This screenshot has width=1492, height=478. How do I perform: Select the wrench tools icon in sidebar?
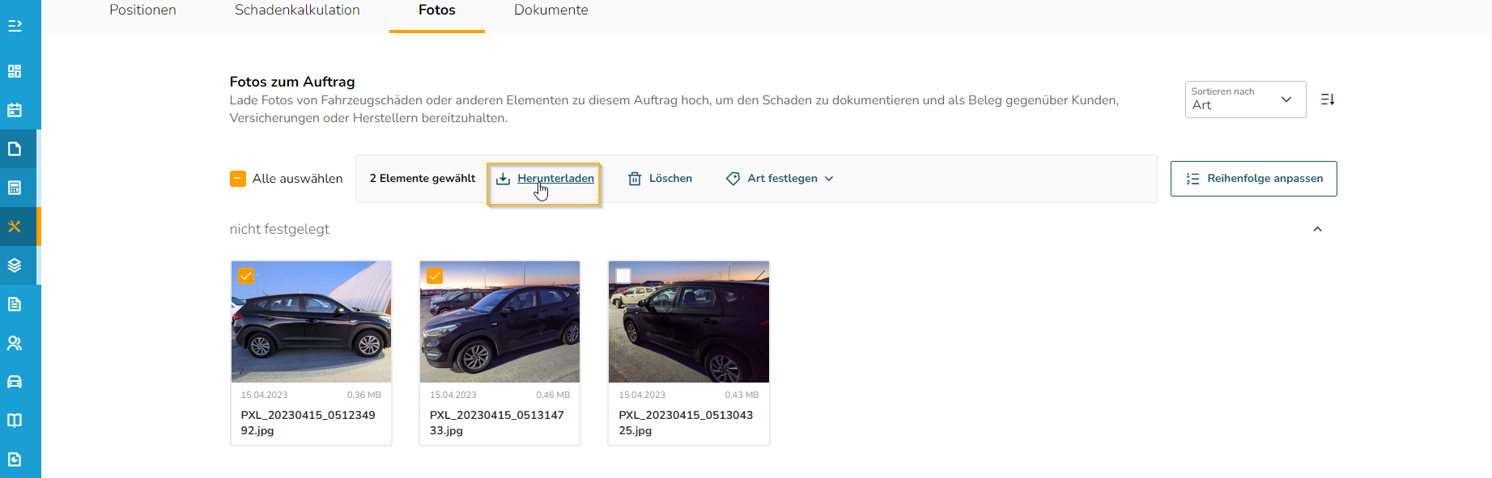click(15, 226)
